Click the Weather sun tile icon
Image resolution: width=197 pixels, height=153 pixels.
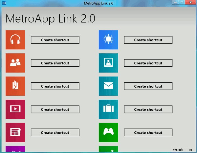pyautogui.click(x=108, y=40)
